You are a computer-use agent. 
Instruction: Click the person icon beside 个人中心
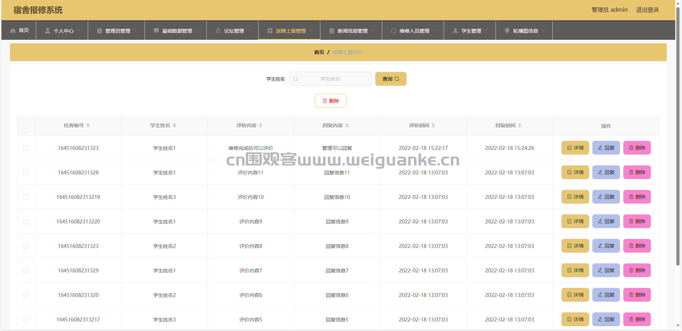click(47, 31)
